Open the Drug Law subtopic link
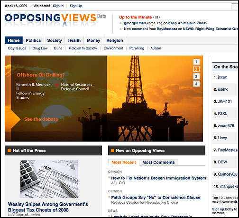239x218 pixels. (x=40, y=48)
